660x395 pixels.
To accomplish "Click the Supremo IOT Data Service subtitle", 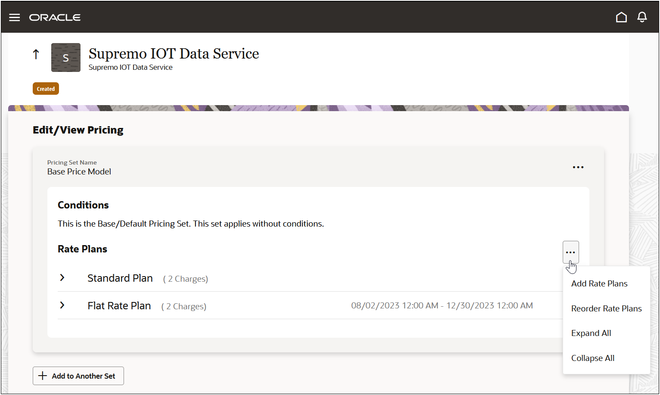I will [130, 67].
